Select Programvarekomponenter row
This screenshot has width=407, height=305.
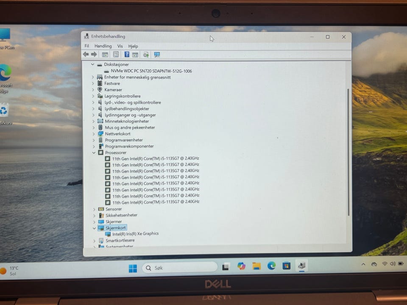(x=129, y=146)
